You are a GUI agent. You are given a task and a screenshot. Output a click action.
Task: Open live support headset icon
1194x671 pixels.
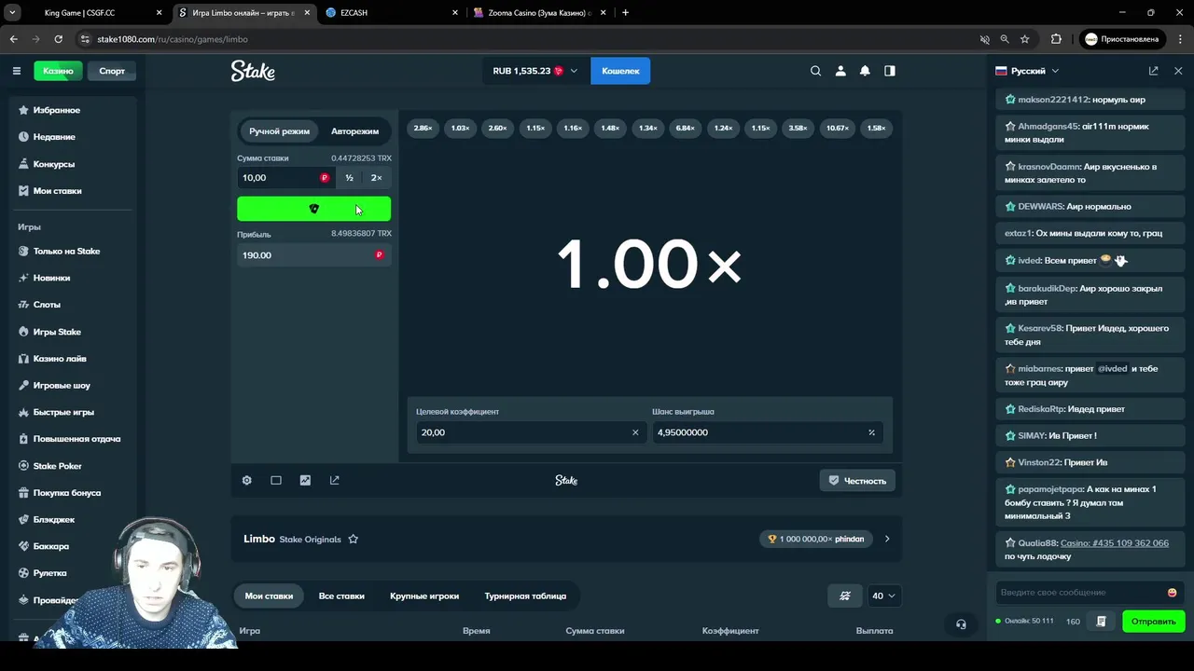(961, 624)
